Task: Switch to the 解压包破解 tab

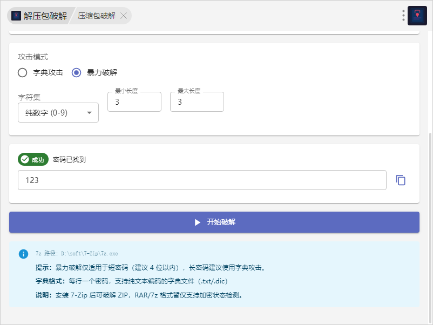Action: point(45,16)
